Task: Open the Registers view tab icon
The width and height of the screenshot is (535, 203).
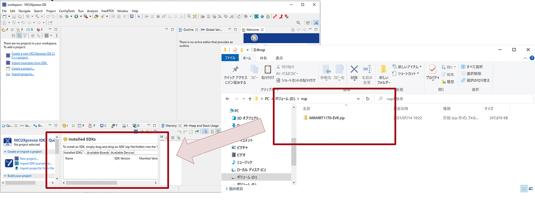Action: click(28, 30)
